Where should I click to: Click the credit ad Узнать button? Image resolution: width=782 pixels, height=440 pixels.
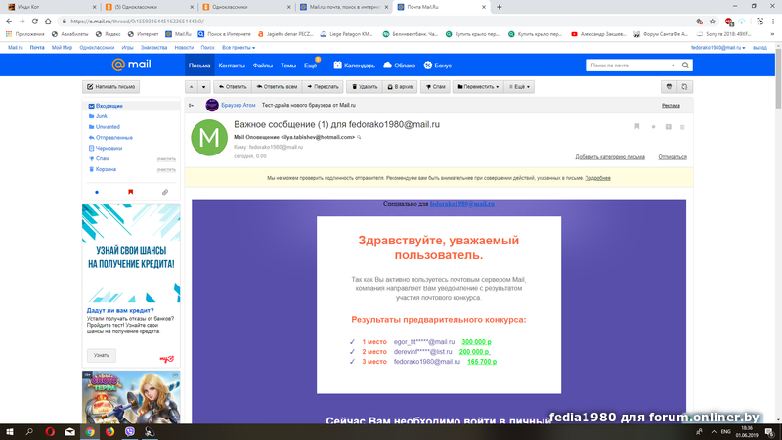point(102,355)
